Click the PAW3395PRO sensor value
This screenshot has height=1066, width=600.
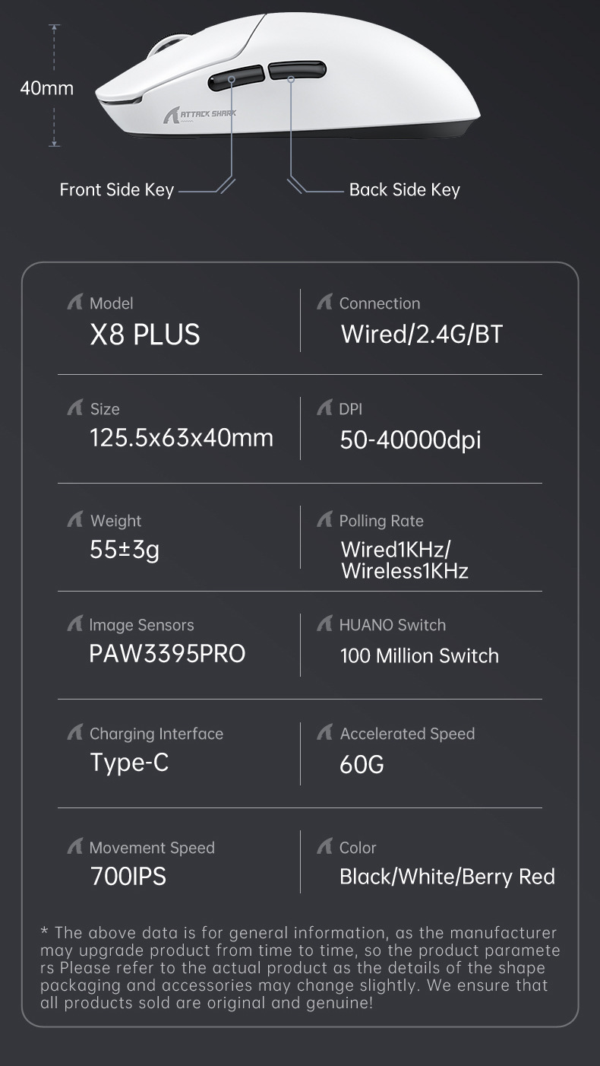click(167, 654)
